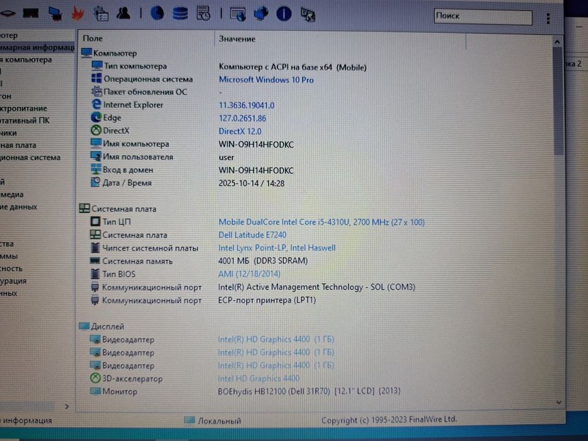Select the ECP-порт принтера (LPT1) value
The image size is (588, 441).
click(267, 300)
